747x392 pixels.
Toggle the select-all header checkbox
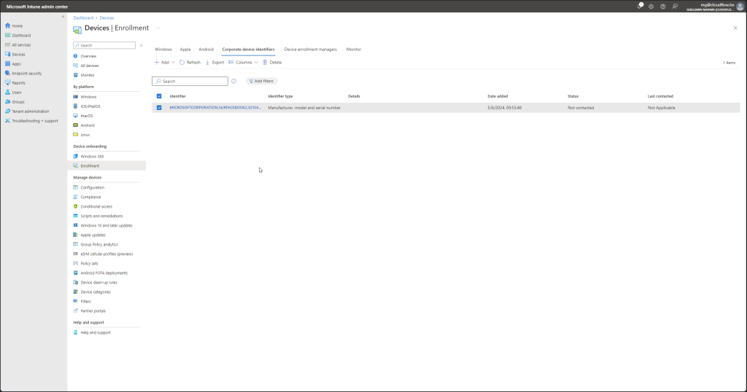pos(159,96)
